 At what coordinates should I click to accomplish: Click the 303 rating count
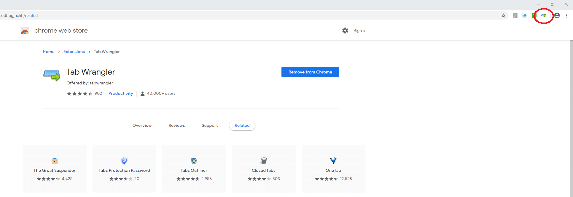click(x=276, y=179)
